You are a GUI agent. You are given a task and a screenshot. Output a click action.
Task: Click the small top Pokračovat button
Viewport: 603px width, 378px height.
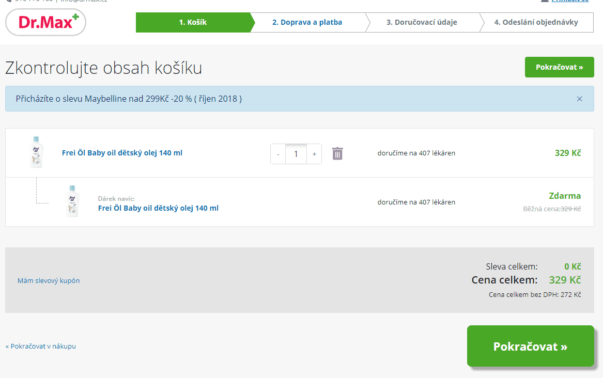pyautogui.click(x=560, y=67)
